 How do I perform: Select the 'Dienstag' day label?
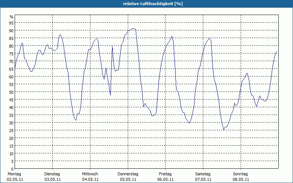(52, 174)
